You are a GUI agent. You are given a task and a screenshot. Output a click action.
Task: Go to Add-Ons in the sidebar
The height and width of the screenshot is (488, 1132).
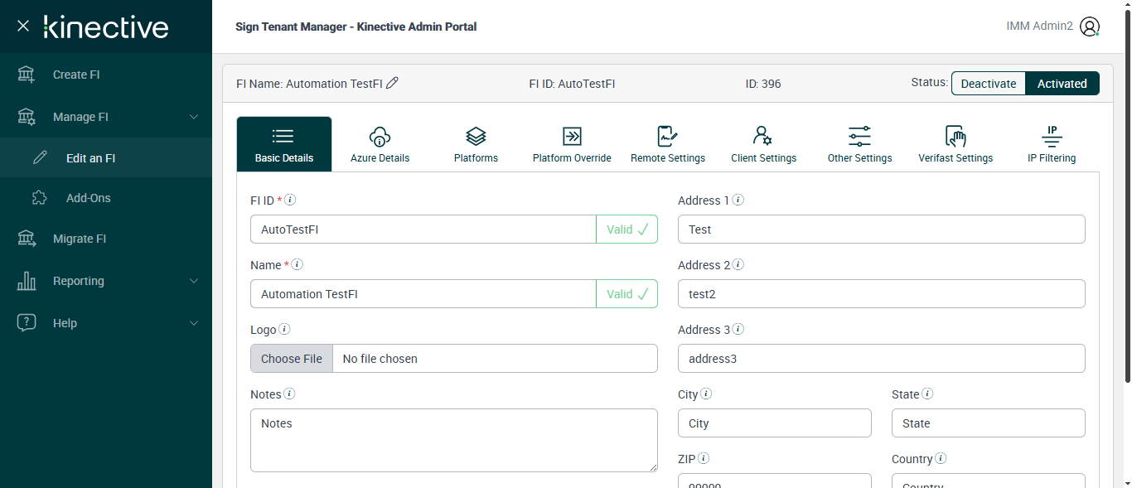(88, 198)
